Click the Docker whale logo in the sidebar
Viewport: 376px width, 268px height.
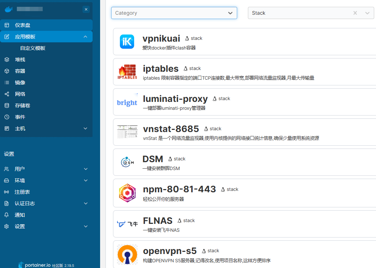9,9
